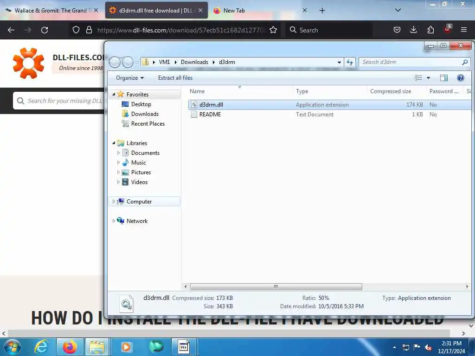Image resolution: width=475 pixels, height=356 pixels.
Task: Click VM1 in the address breadcrumb
Action: (x=164, y=62)
